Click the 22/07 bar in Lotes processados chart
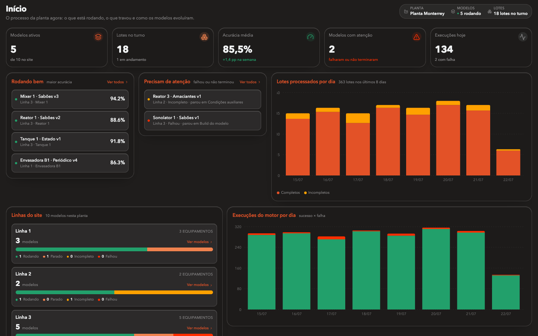538x336 pixels. (508, 162)
